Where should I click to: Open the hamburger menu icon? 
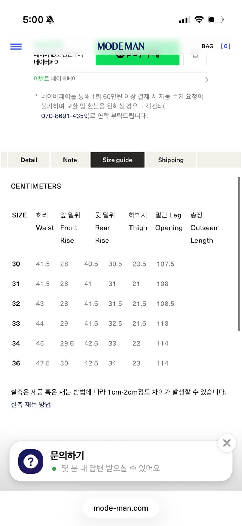pyautogui.click(x=16, y=46)
